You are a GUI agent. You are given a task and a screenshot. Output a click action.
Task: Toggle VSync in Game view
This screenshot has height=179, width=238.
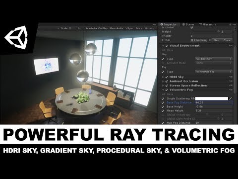point(129,28)
